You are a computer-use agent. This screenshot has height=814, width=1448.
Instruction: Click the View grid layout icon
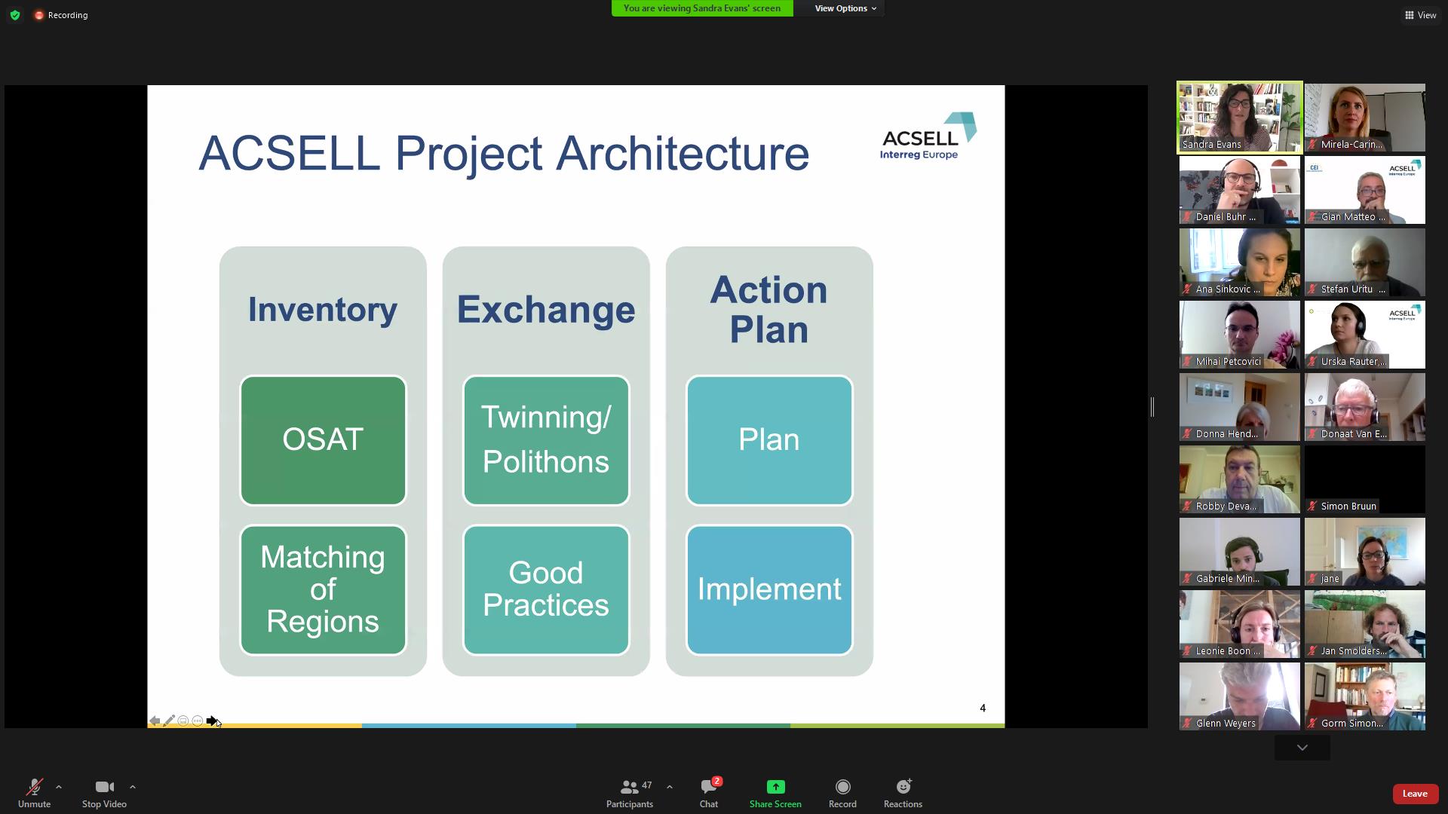click(1410, 15)
